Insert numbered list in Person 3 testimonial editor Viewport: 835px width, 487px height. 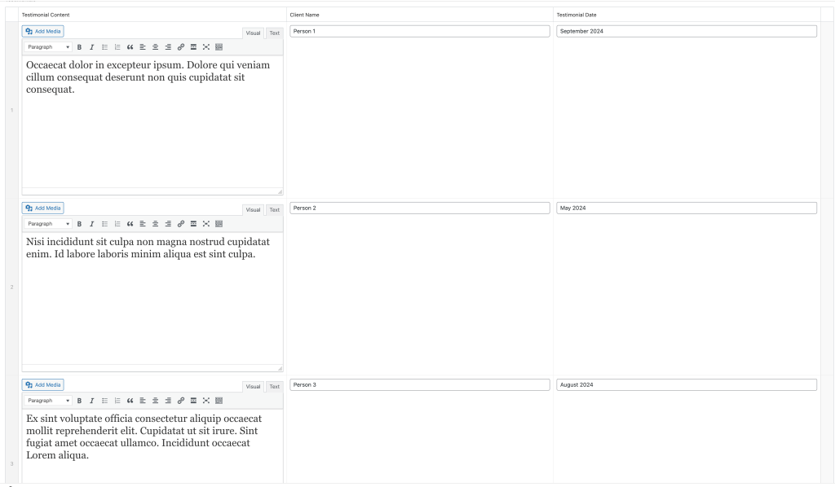point(117,401)
